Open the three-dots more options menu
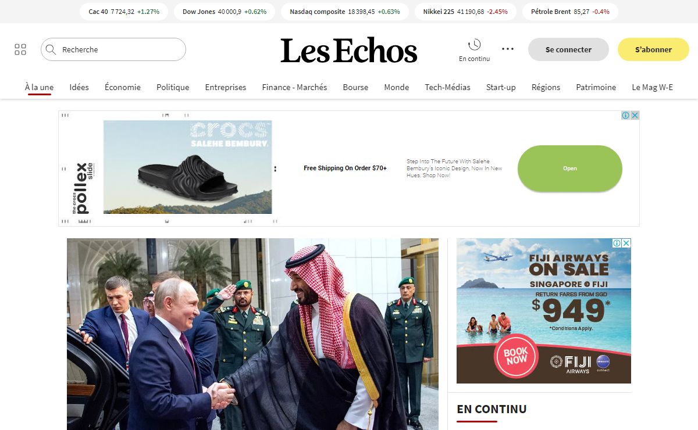The width and height of the screenshot is (698, 430). coord(508,49)
